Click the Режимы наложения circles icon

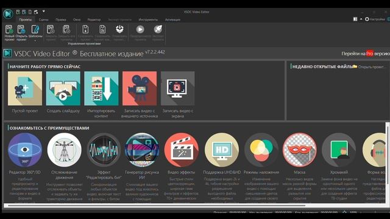click(261, 150)
